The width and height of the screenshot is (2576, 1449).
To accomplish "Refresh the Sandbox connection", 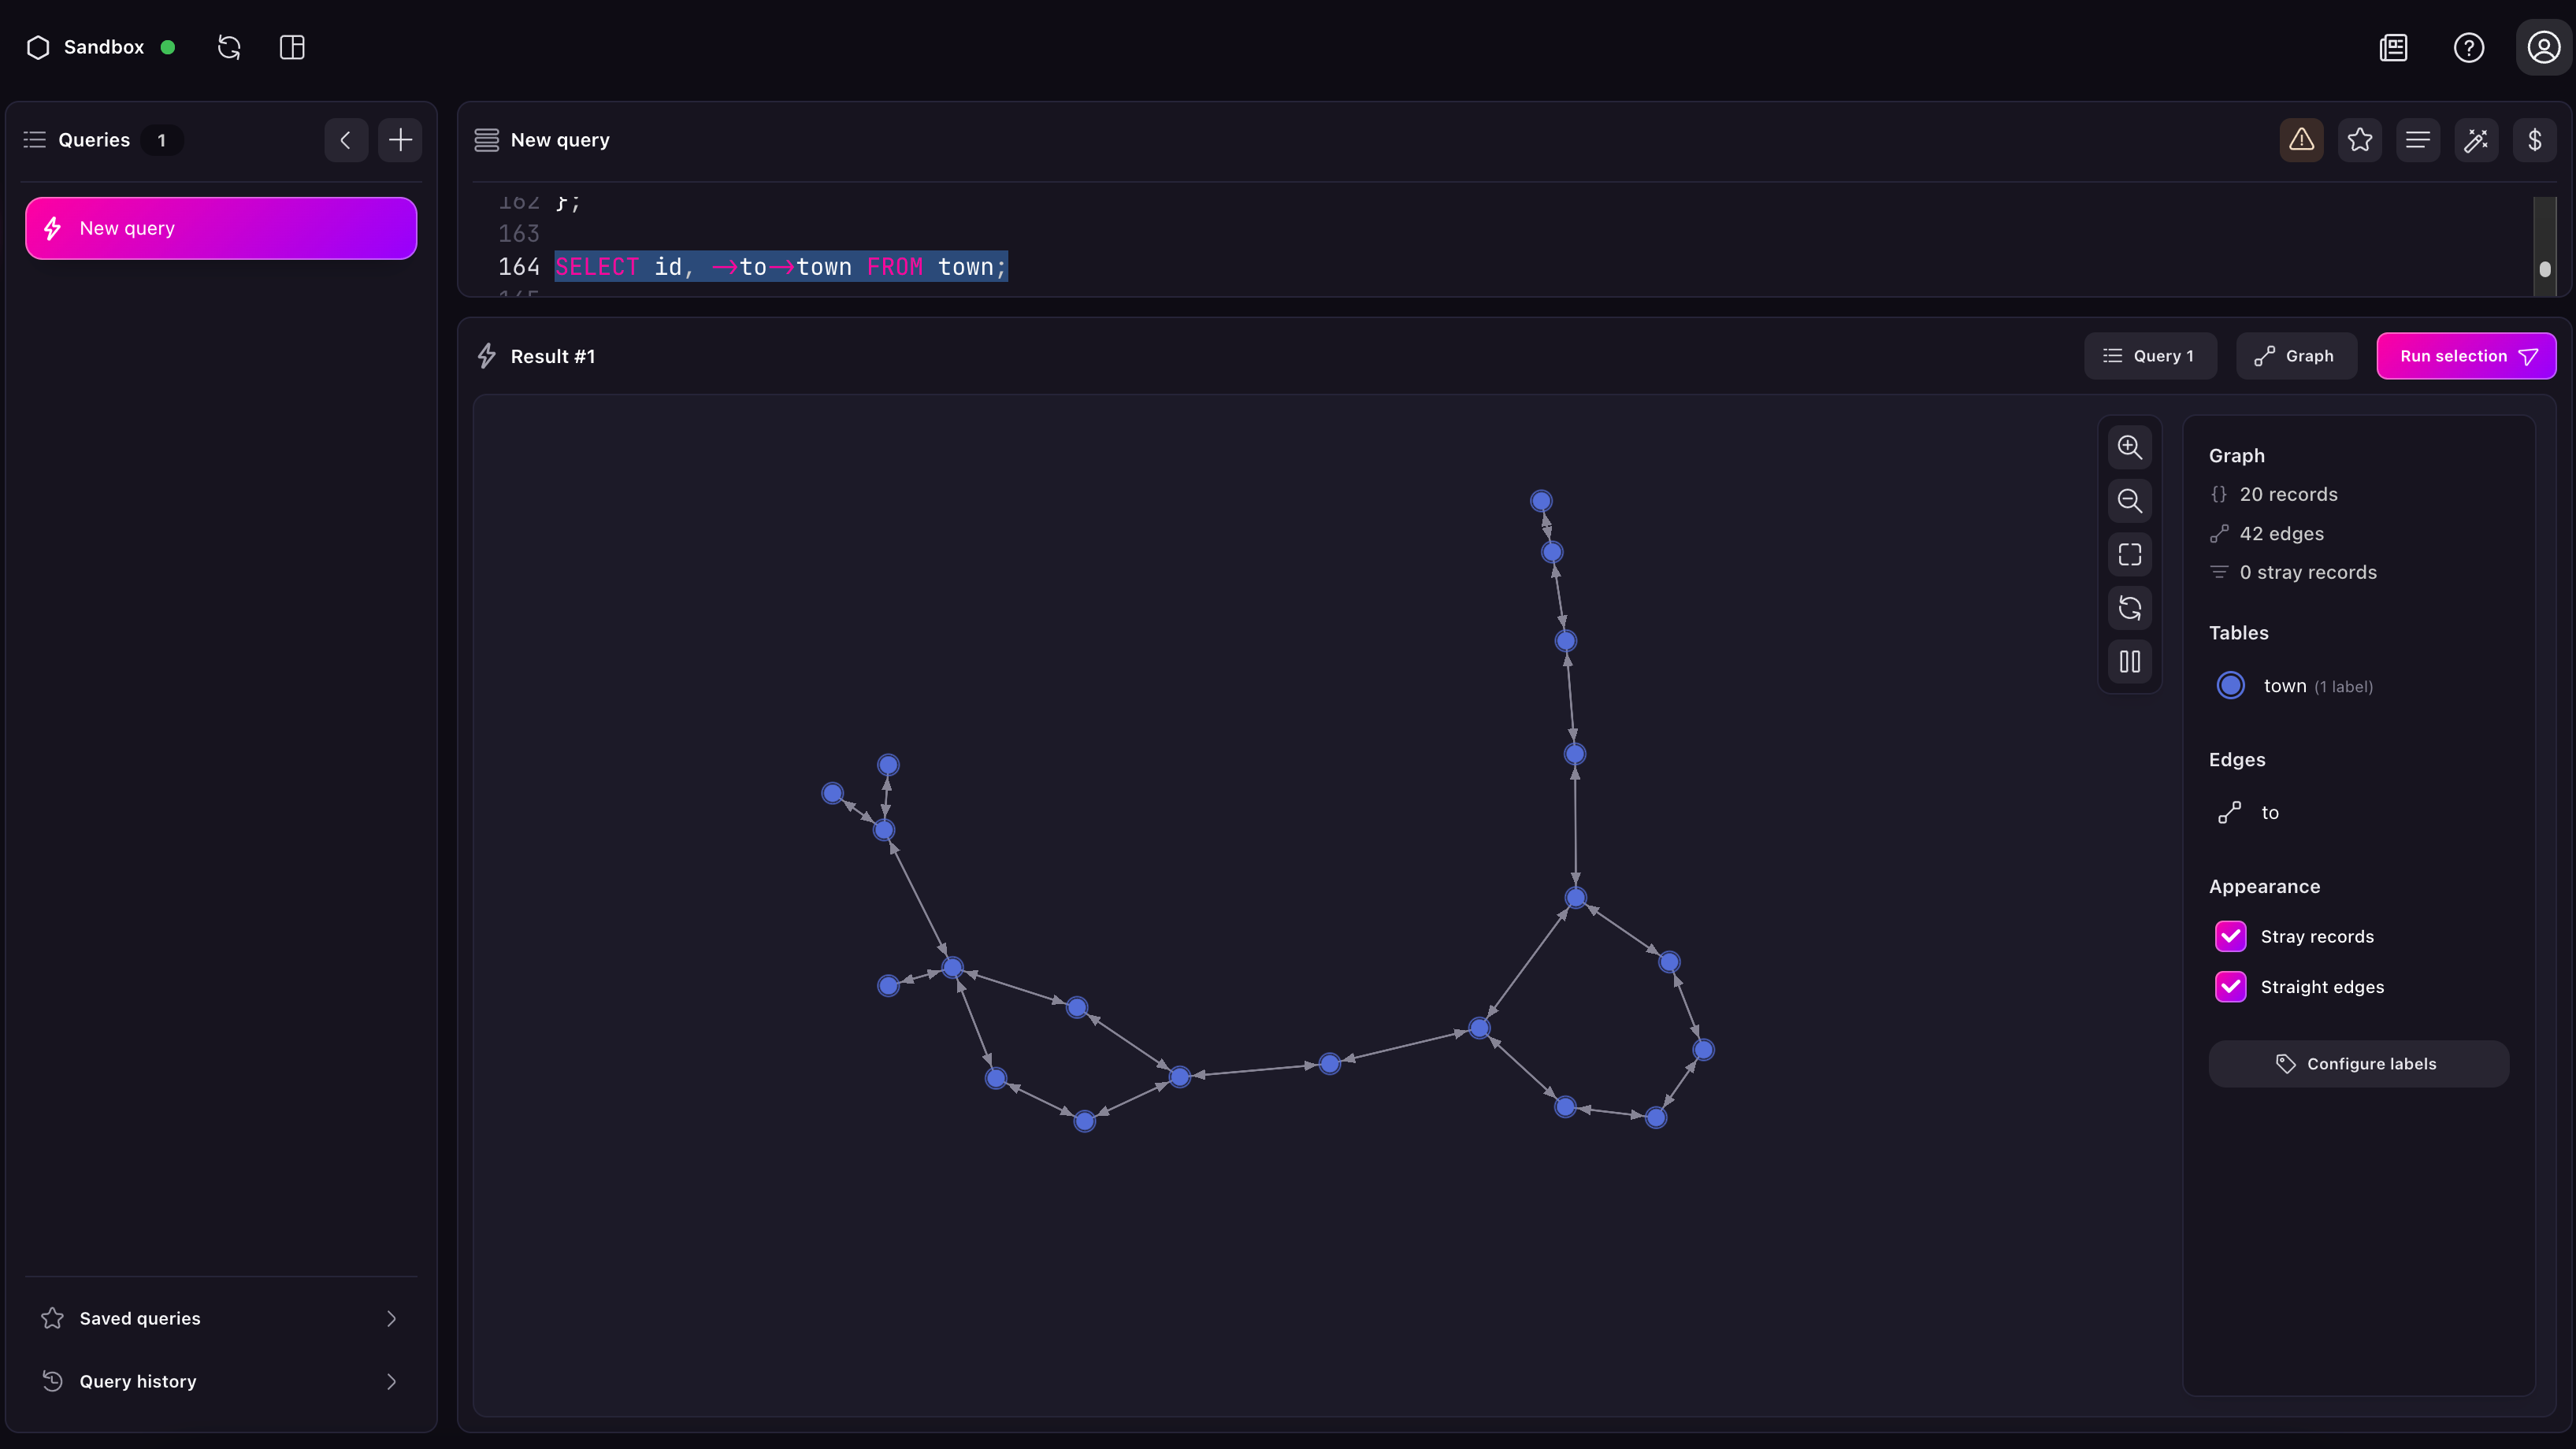I will tap(229, 47).
